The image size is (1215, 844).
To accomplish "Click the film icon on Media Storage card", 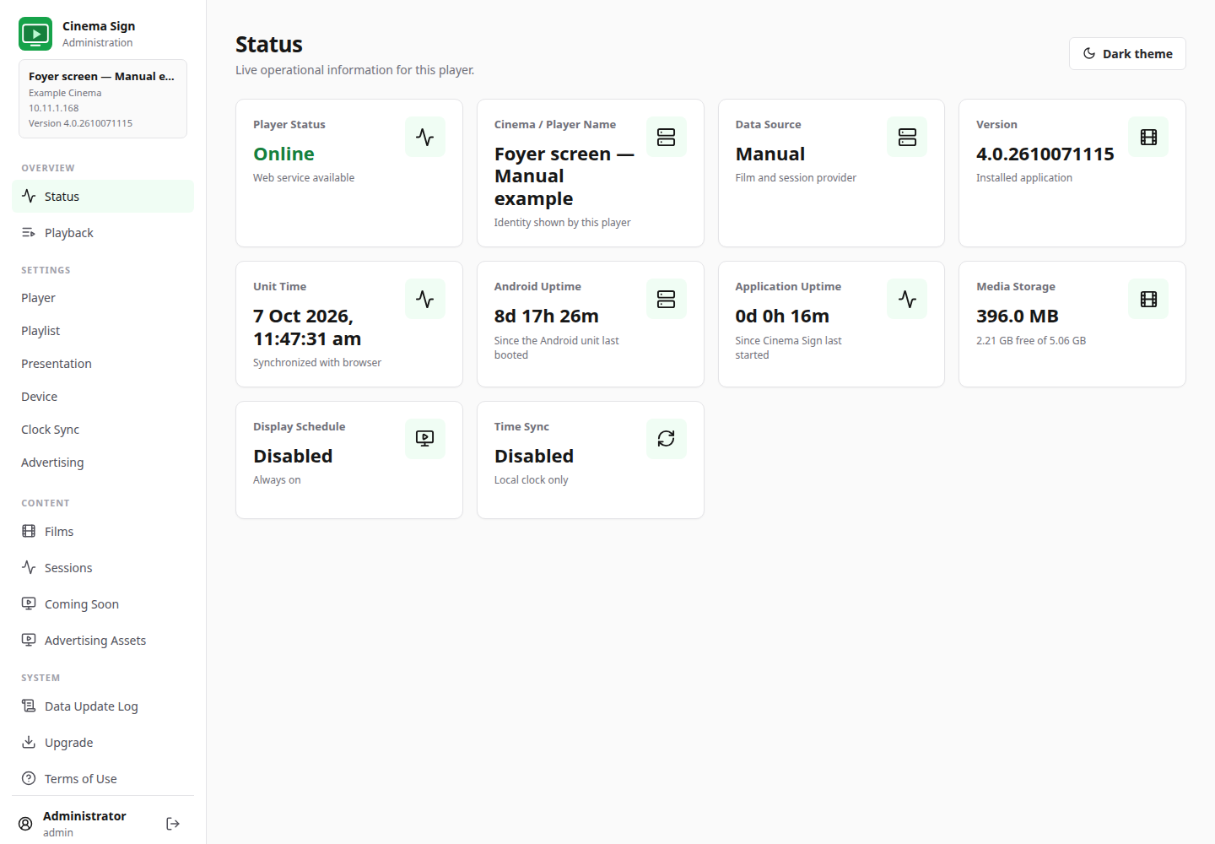I will coord(1148,299).
